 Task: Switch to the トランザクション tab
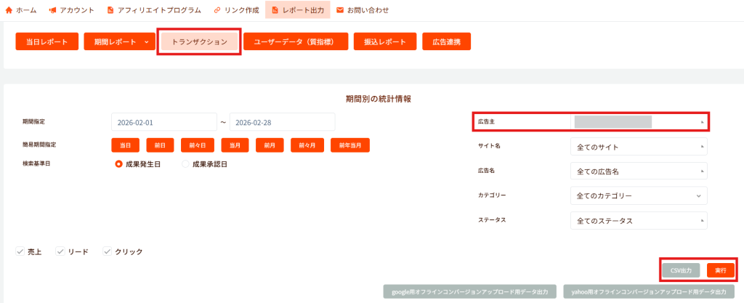pos(198,42)
